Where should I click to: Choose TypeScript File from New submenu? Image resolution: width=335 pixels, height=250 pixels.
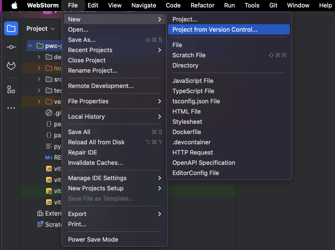(193, 91)
